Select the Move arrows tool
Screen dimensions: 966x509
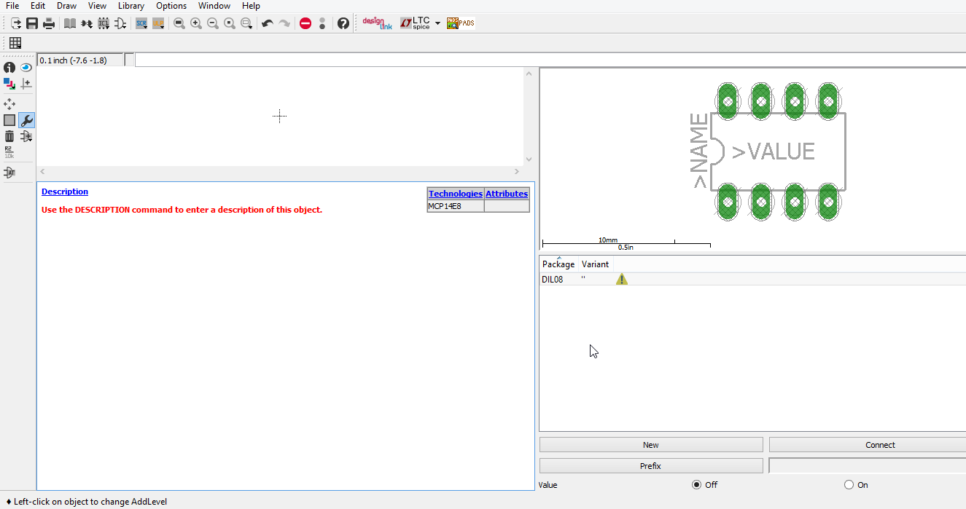coord(9,104)
